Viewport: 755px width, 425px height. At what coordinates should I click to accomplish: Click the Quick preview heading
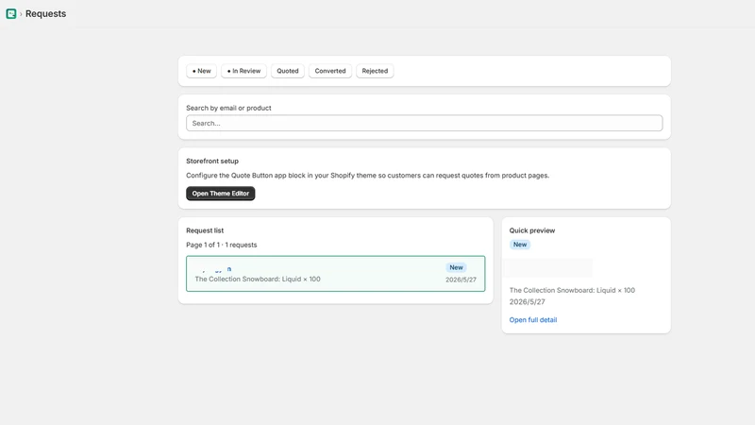532,230
